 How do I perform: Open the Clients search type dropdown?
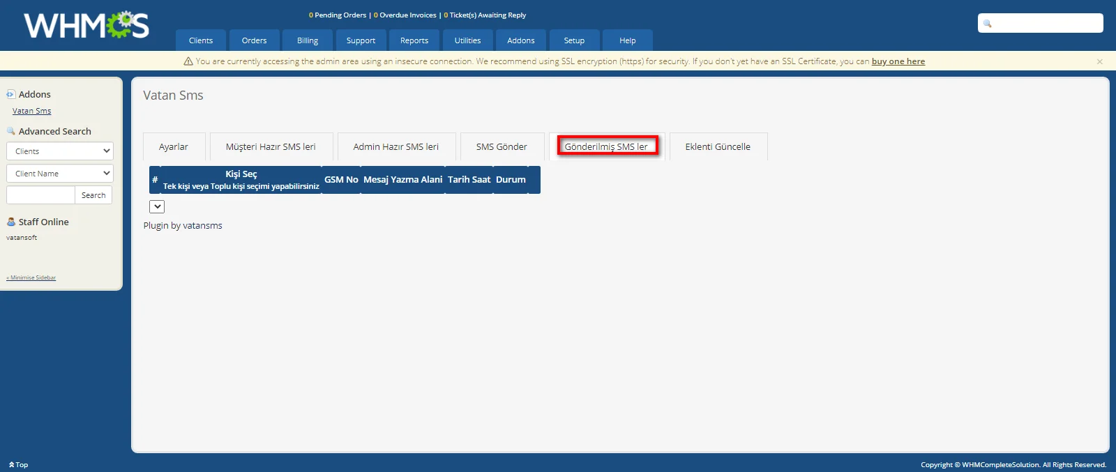59,151
